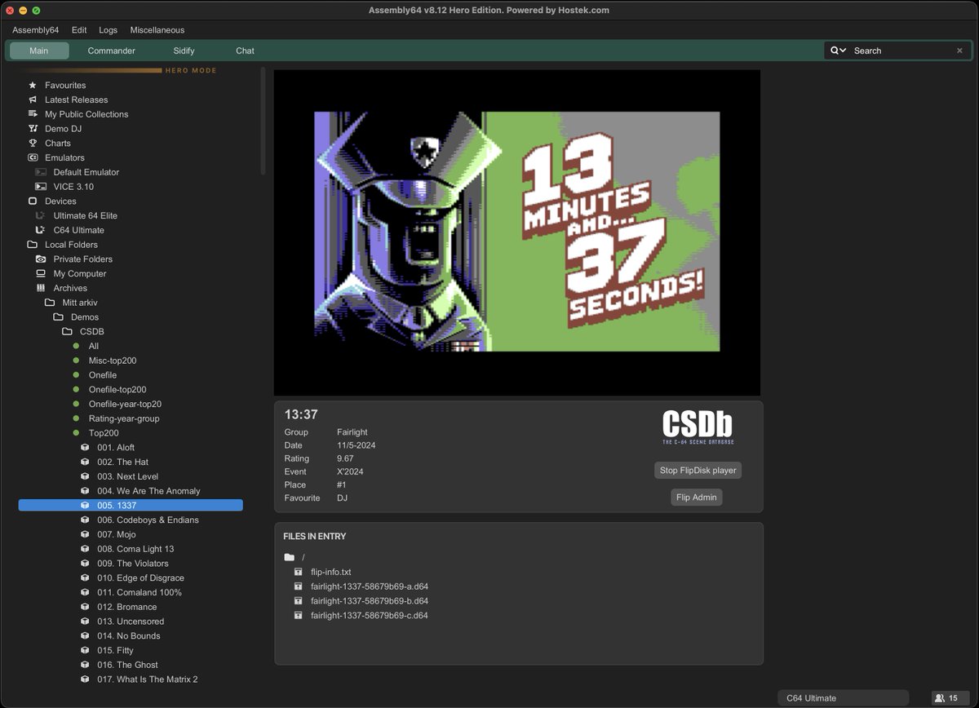Switch to the Commander tab
This screenshot has width=979, height=708.
coord(111,50)
